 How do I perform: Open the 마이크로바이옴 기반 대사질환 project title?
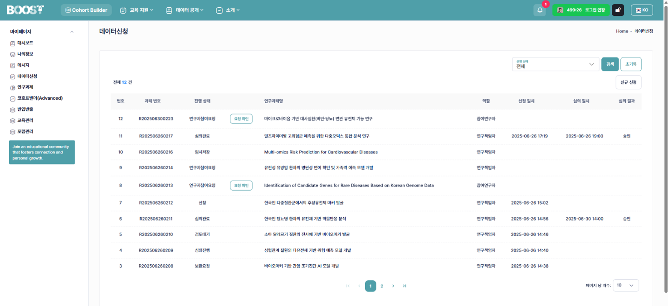coord(318,119)
